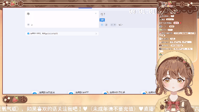Click the blue pronunciation tooltip label
This screenshot has height=112, width=199.
pyautogui.click(x=102, y=20)
